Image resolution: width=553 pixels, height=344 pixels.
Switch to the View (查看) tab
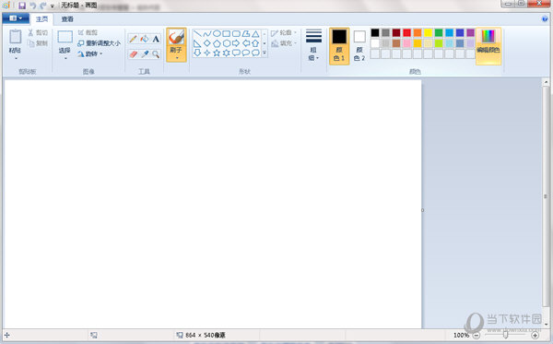point(67,19)
